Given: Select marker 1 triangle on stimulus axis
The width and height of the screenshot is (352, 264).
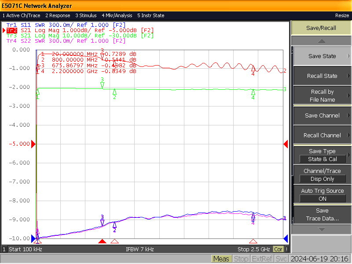Looking at the screenshot, I should (x=37, y=241).
